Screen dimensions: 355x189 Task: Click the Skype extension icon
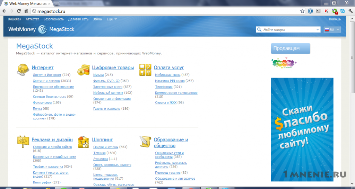(x=343, y=11)
